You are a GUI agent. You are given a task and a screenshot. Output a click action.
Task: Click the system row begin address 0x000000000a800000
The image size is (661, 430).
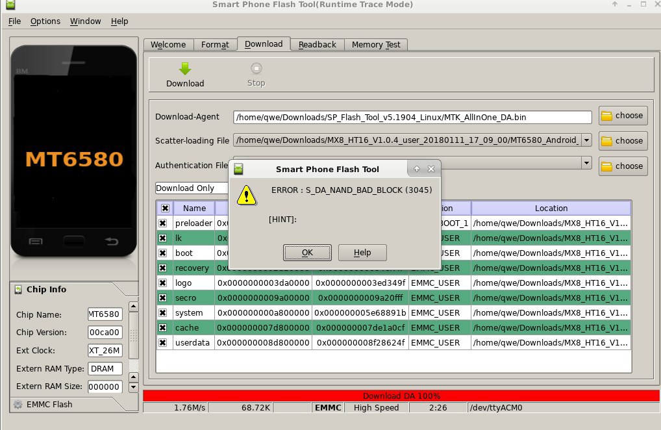pos(264,313)
